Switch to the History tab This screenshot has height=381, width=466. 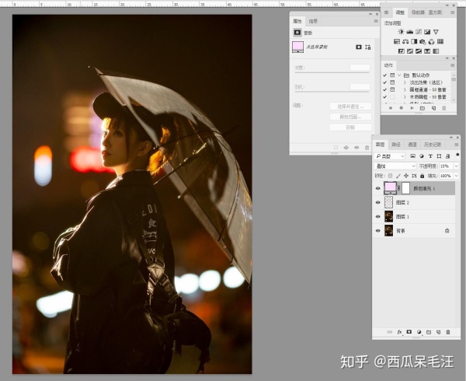433,145
